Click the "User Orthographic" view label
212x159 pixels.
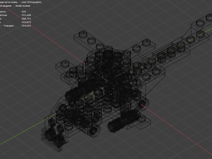tap(31, 2)
